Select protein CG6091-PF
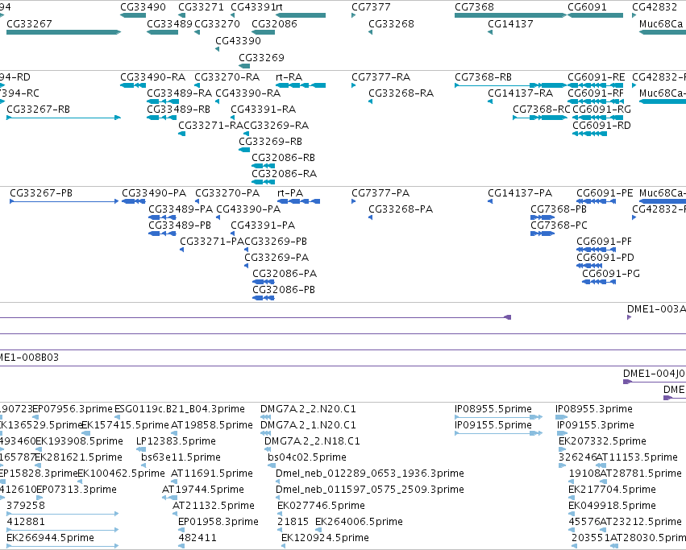This screenshot has width=686, height=550. pyautogui.click(x=605, y=242)
